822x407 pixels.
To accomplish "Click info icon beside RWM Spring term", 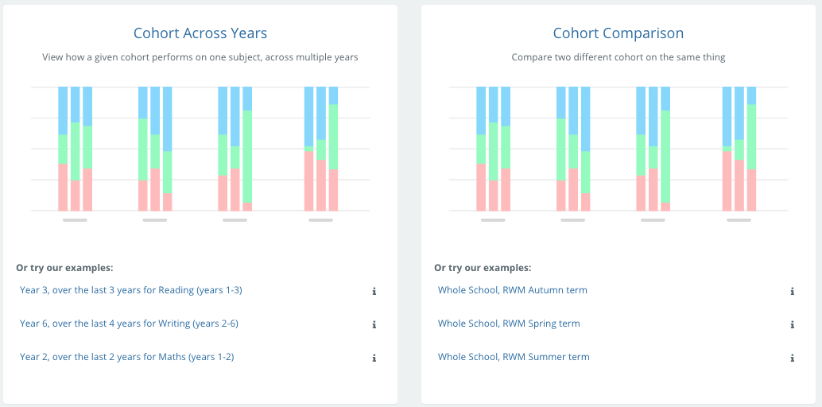I will click(x=792, y=324).
